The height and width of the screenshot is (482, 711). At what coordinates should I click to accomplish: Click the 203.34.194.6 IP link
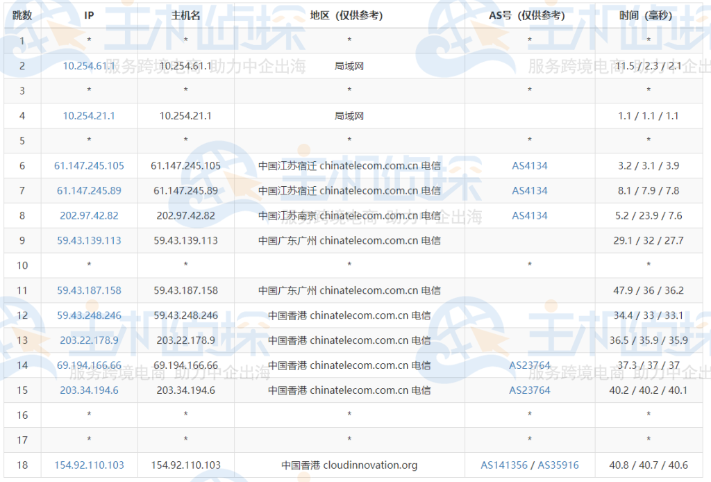pos(89,390)
